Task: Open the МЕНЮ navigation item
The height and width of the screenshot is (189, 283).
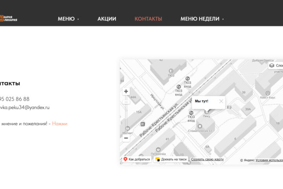Action: tap(66, 19)
